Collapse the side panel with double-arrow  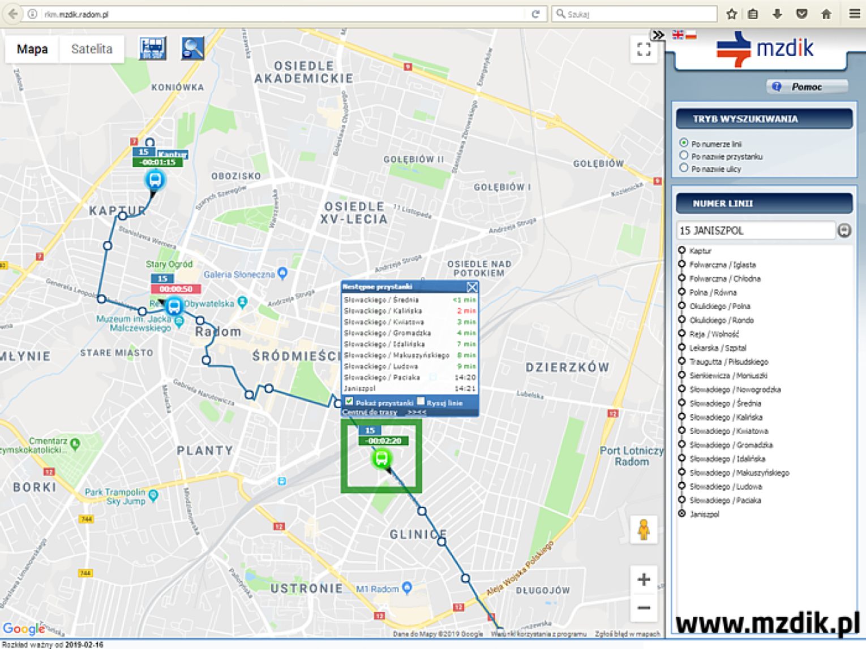[658, 35]
